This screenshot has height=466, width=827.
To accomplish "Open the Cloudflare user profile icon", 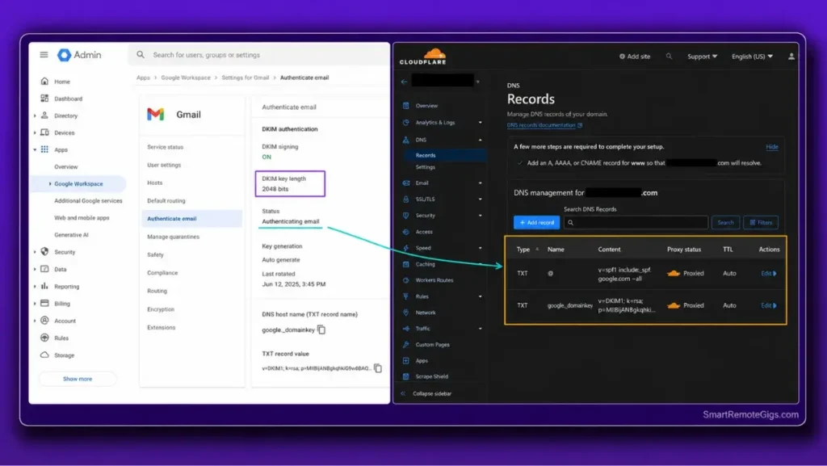I will (791, 56).
